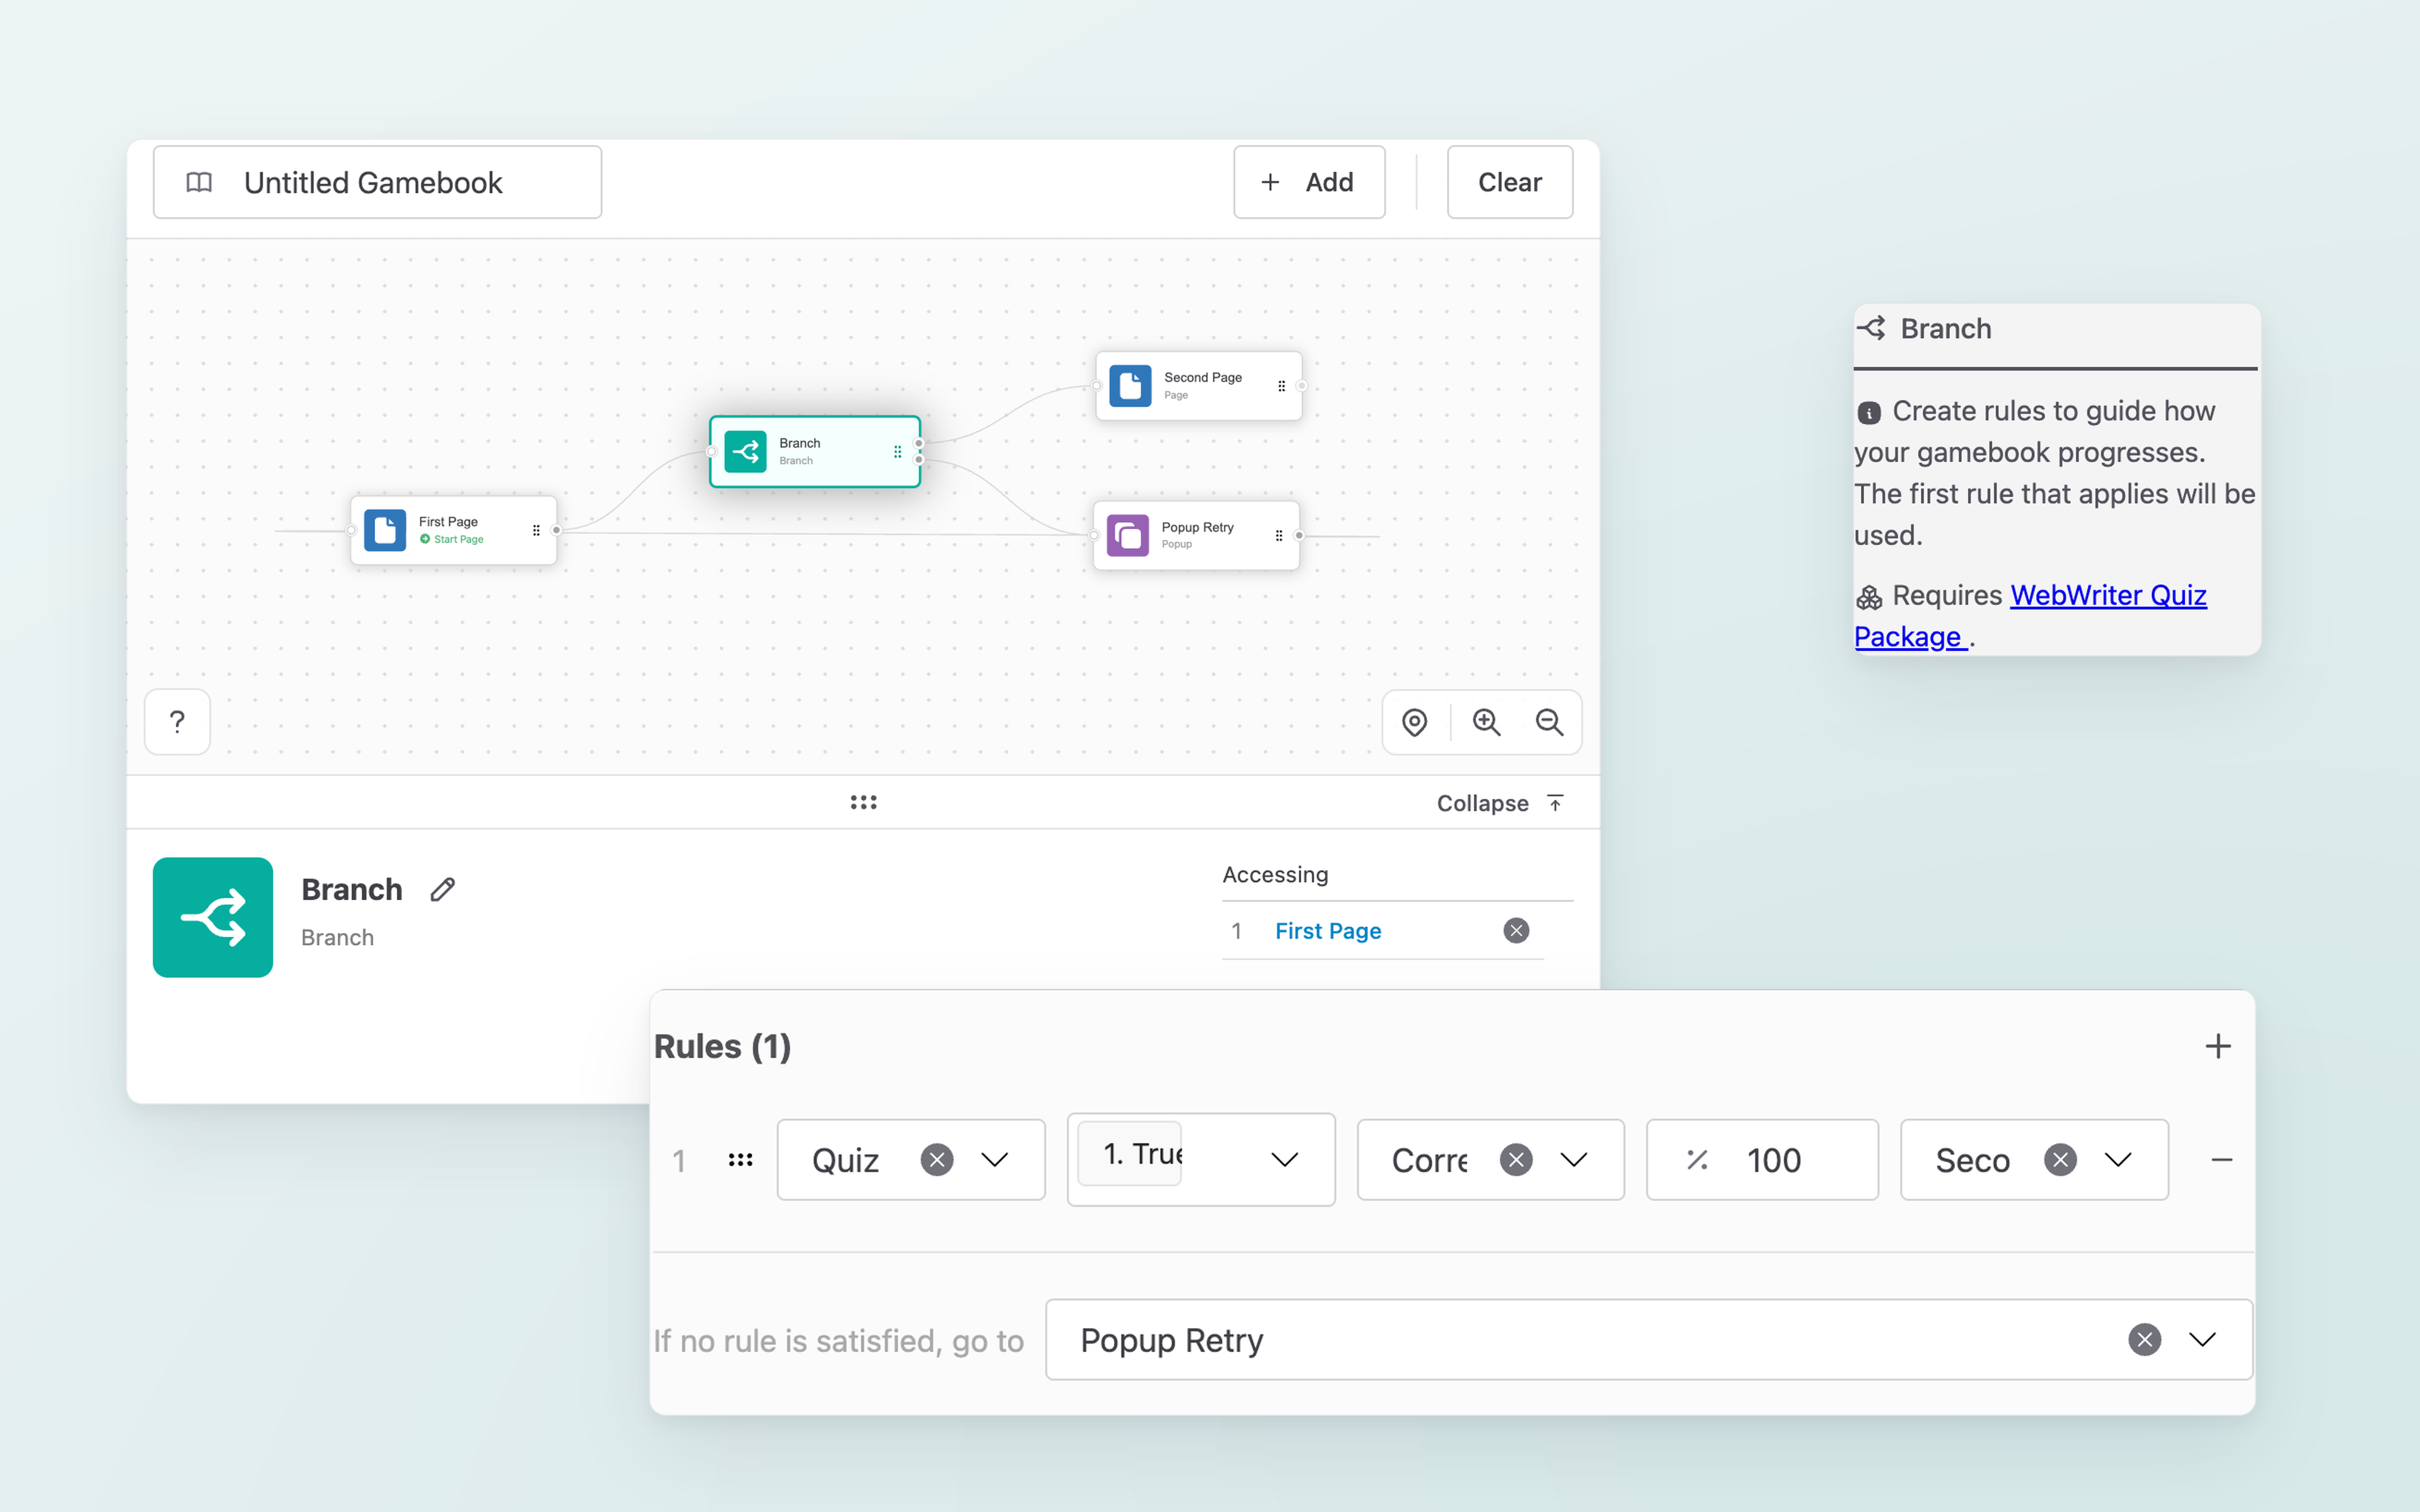The height and width of the screenshot is (1512, 2420).
Task: Click the help question mark button
Action: click(x=177, y=721)
